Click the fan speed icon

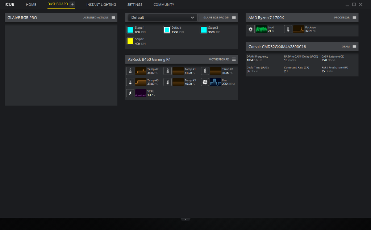[x=205, y=82]
